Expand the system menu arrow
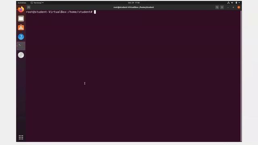The image size is (258, 145). 239,3
